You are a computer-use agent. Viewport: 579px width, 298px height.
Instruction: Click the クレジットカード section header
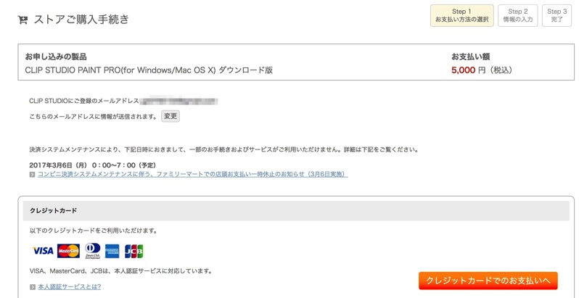pyautogui.click(x=296, y=210)
